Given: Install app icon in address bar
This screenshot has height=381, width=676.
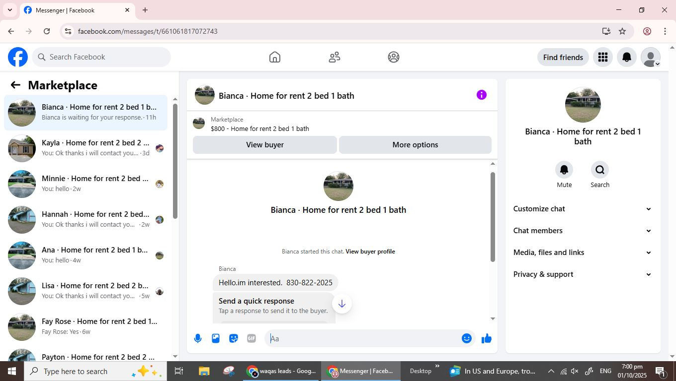Looking at the screenshot, I should [x=606, y=31].
